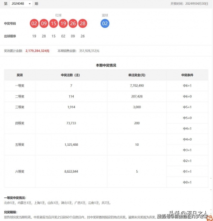
Task: Select the 中1+1 condition cell
Action: click(187, 171)
